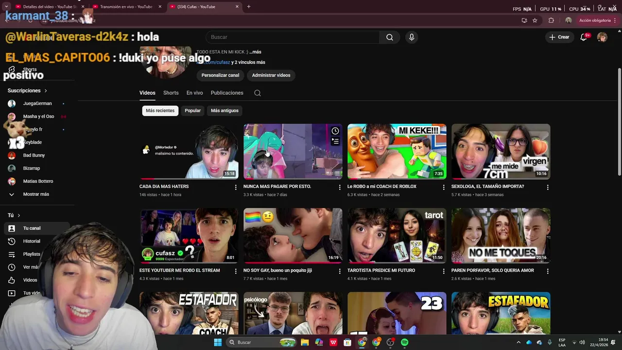Image resolution: width=622 pixels, height=350 pixels.
Task: Open Windows Start menu
Action: 218,343
